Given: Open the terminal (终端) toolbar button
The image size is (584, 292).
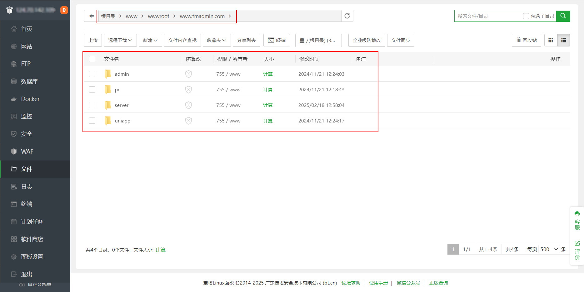Looking at the screenshot, I should click(277, 40).
